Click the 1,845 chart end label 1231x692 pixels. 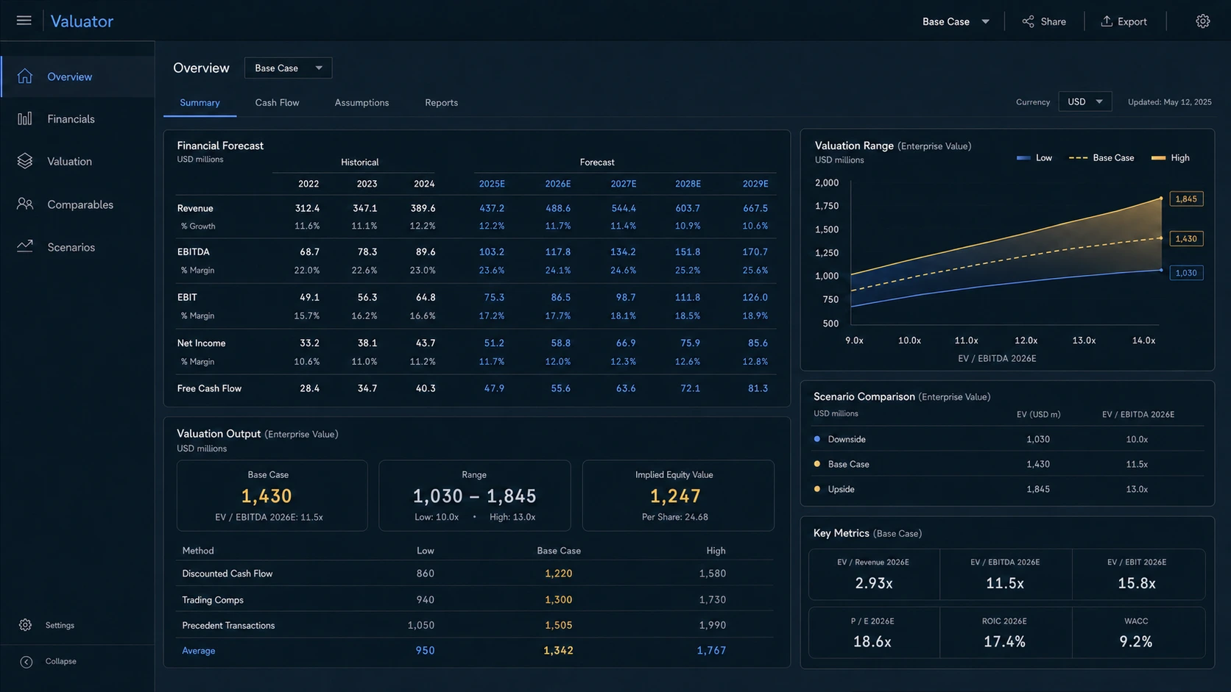tap(1186, 199)
